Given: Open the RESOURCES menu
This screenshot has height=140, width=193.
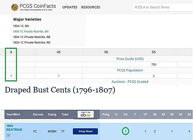Looking at the screenshot, I should [x=90, y=7].
